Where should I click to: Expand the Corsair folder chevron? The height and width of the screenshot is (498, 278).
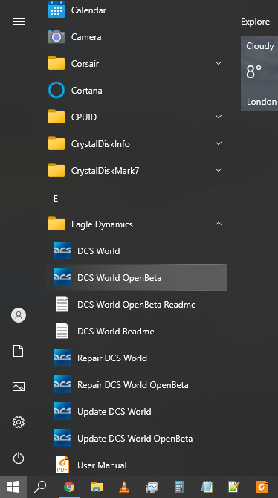[219, 63]
